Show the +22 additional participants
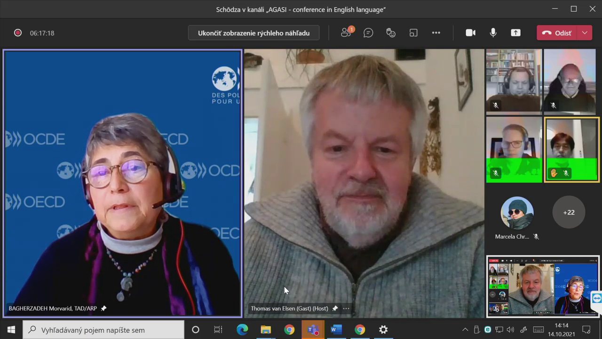The height and width of the screenshot is (339, 602). pyautogui.click(x=569, y=212)
